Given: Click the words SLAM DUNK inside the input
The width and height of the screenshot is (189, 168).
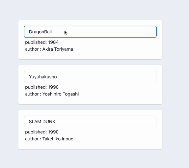Looking at the screenshot, I should (42, 122).
